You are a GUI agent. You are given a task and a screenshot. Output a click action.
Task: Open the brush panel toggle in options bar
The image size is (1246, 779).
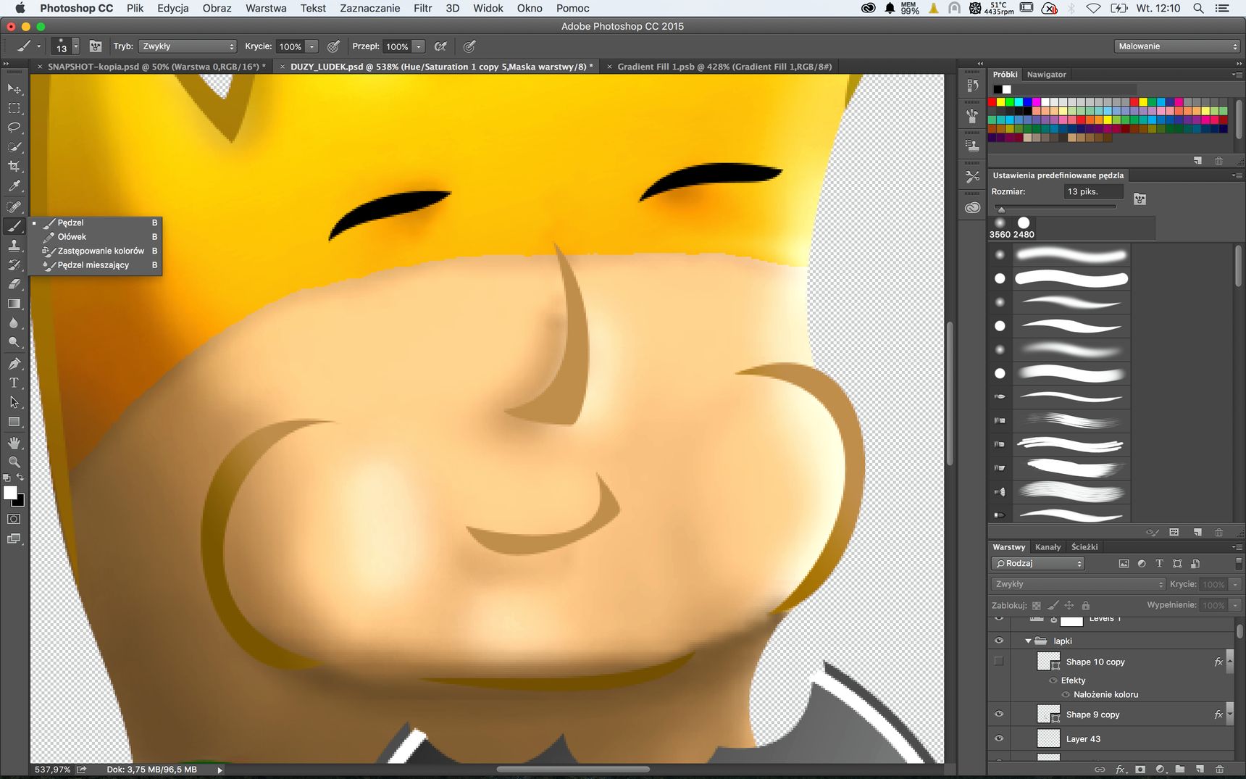pos(95,46)
